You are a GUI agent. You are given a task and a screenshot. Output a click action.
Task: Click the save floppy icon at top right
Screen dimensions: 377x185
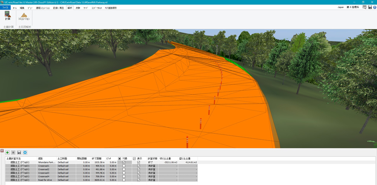coord(370,8)
